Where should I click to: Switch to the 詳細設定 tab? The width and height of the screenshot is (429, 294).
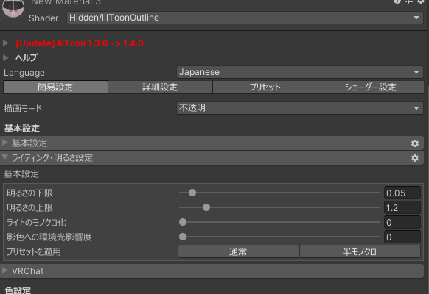(x=160, y=87)
